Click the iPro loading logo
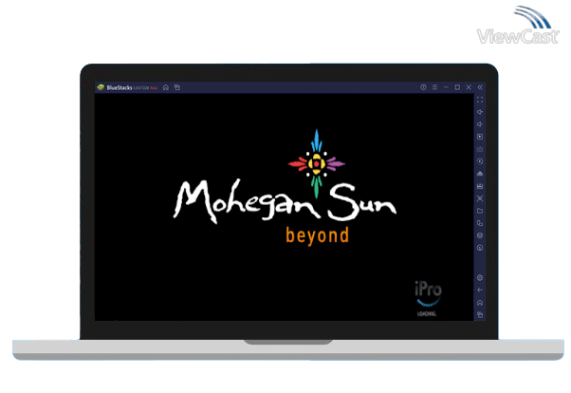Viewport: 571px width, 393px height. (428, 293)
